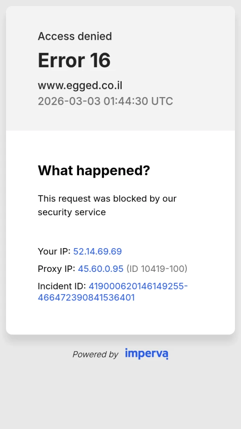
Task: Click the Proxy IP address 45.60.0.95
Action: [100, 269]
